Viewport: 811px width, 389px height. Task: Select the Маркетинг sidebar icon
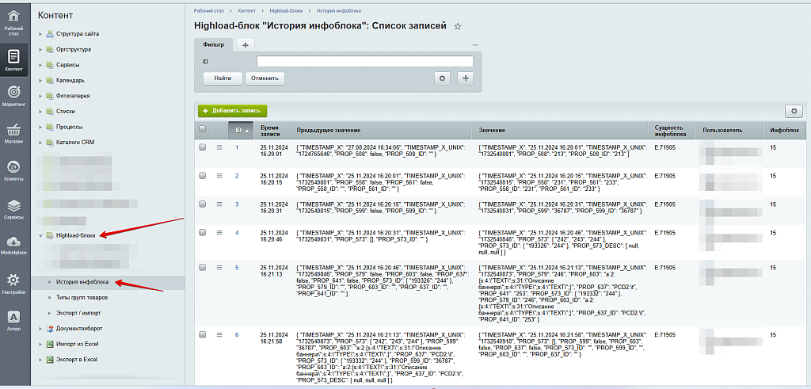click(13, 95)
